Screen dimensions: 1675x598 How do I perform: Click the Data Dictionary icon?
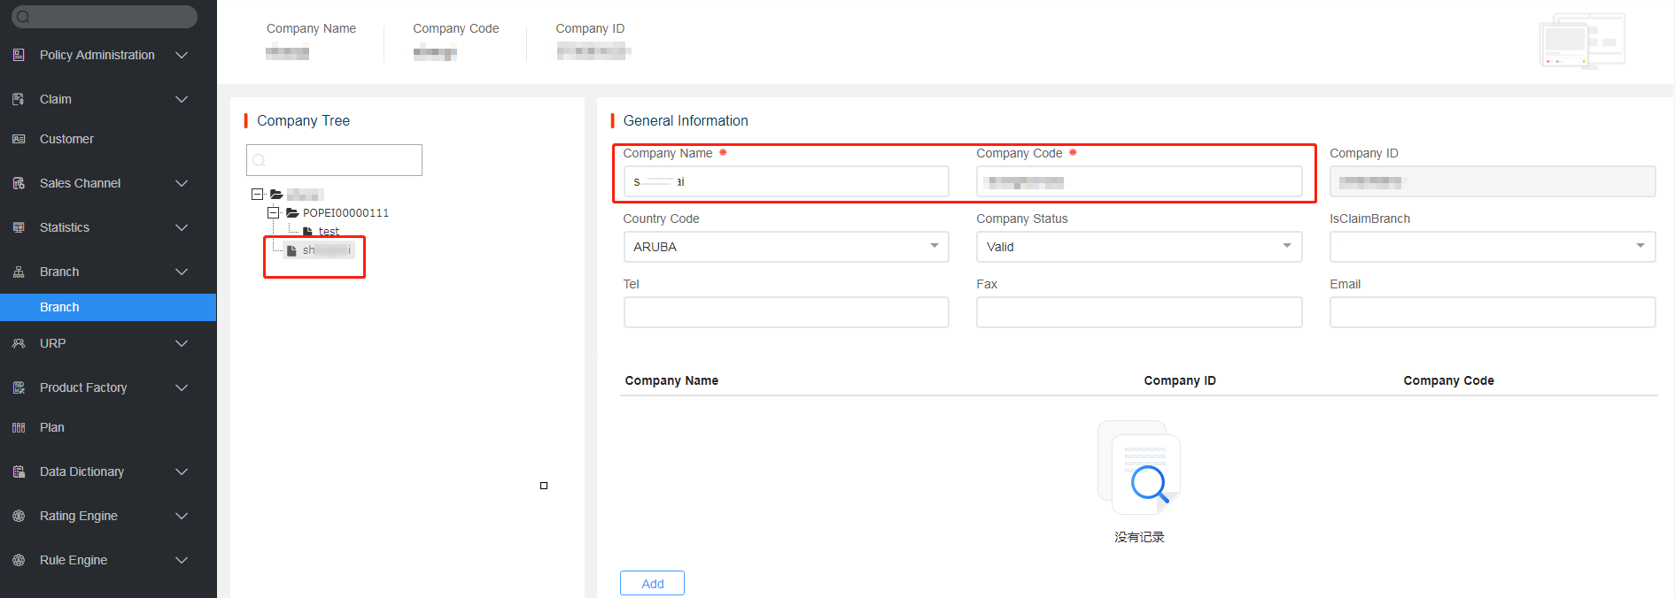[x=19, y=471]
